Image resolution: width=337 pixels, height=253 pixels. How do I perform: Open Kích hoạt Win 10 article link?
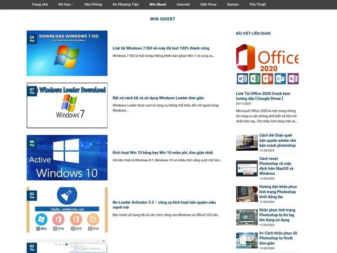[x=163, y=153]
